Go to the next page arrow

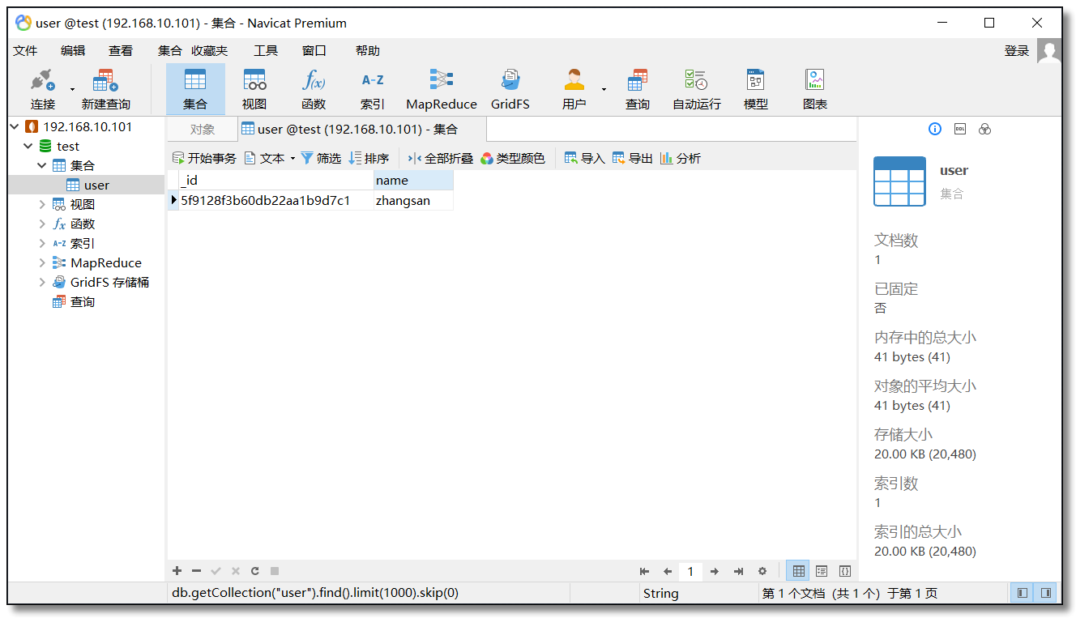click(x=715, y=571)
